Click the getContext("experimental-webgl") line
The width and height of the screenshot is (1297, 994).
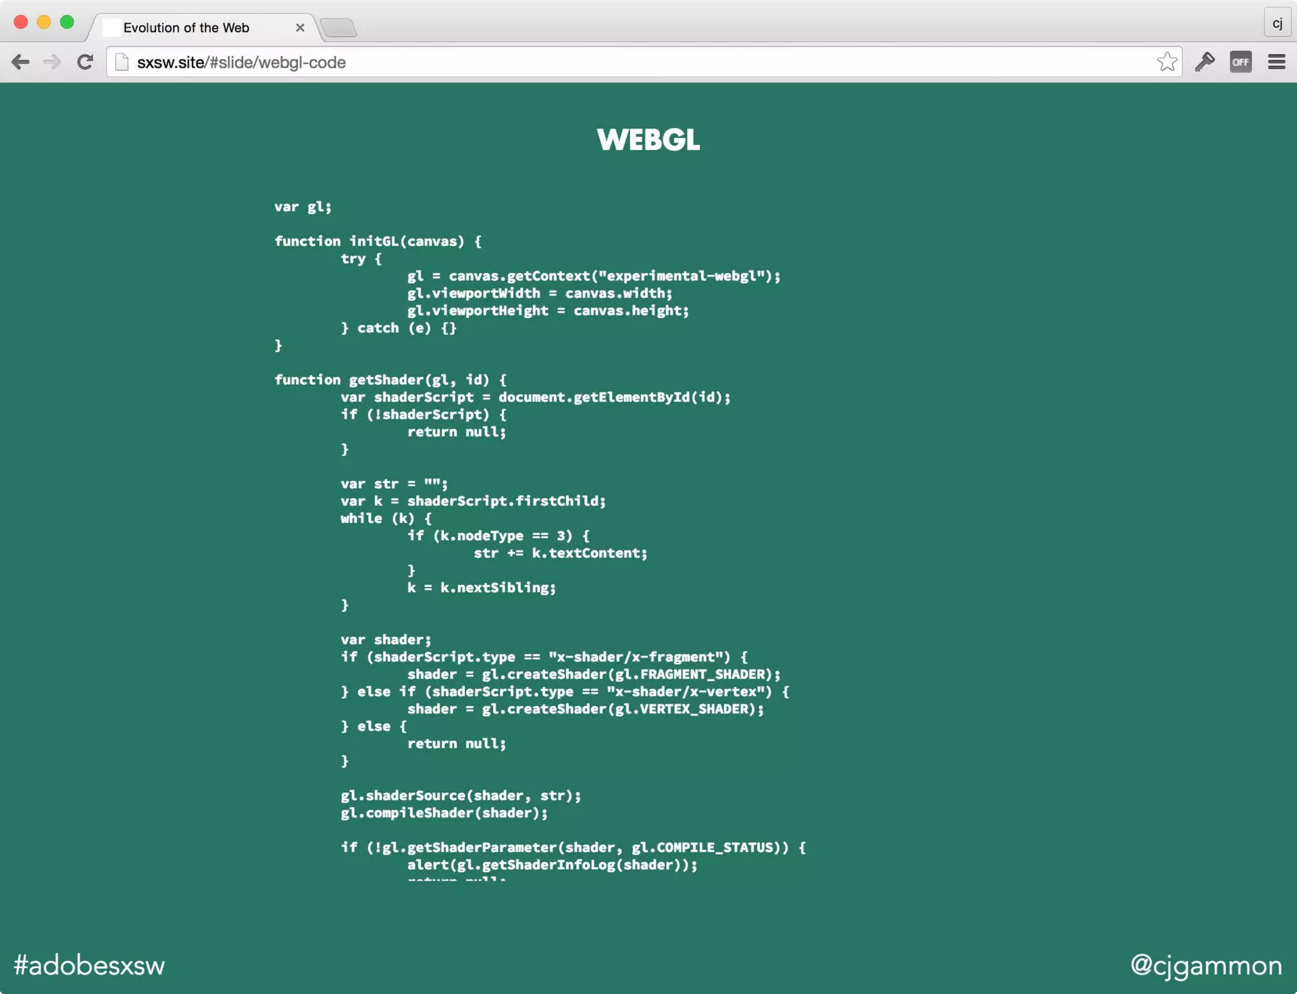tap(594, 276)
